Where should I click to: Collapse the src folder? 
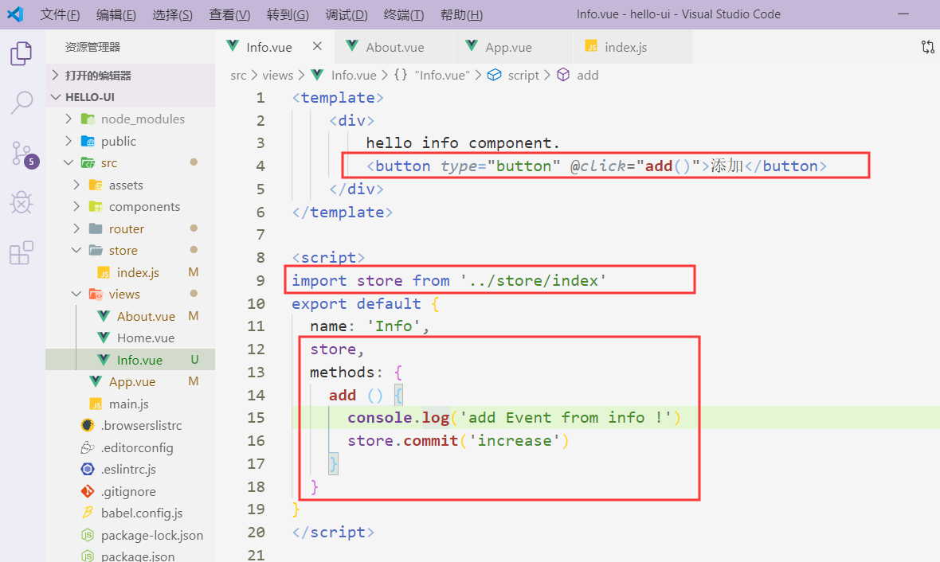[130, 162]
